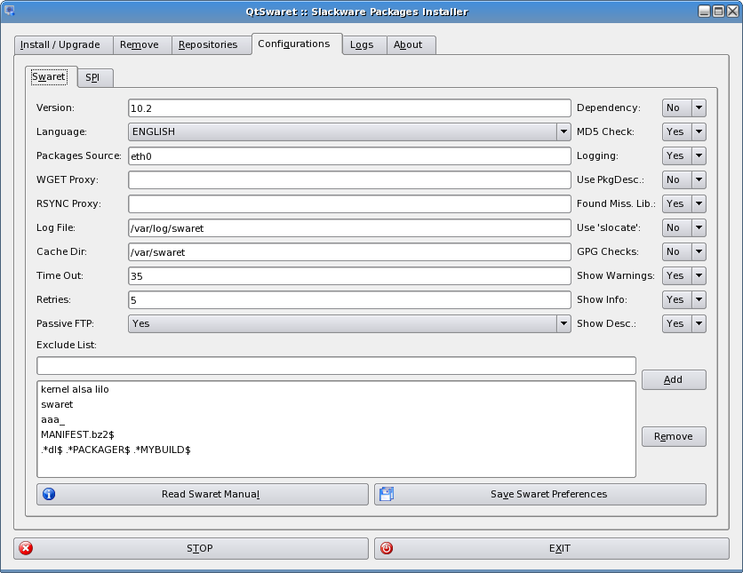Click the Version input field
The width and height of the screenshot is (743, 573).
coord(349,108)
